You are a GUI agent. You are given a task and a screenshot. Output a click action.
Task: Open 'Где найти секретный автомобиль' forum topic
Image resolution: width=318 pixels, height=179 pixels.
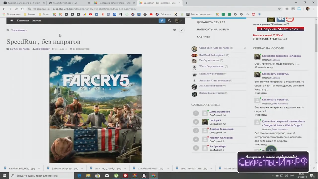(x=284, y=123)
